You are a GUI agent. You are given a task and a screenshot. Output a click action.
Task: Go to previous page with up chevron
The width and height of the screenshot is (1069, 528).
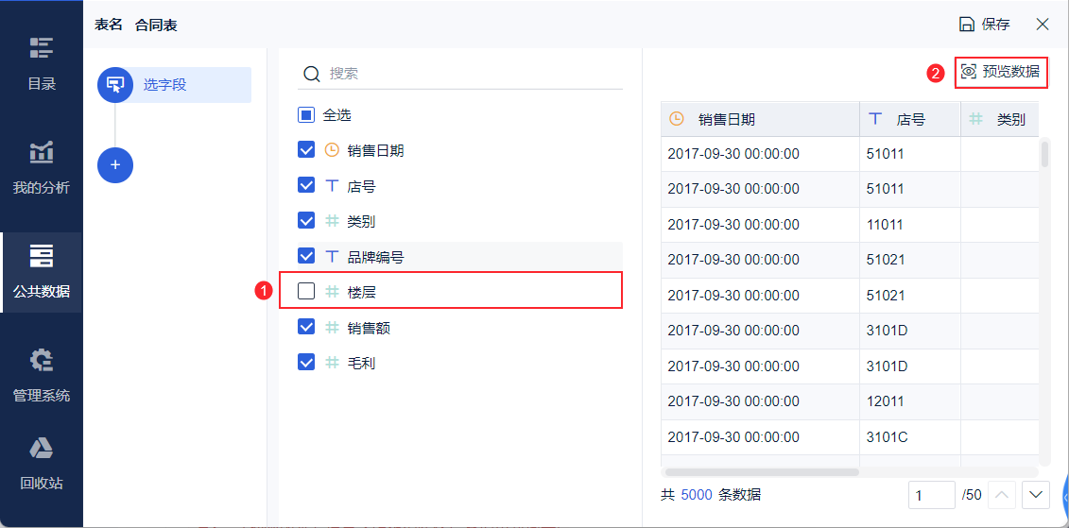(1002, 495)
